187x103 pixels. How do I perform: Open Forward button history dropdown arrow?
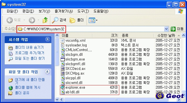point(38,20)
